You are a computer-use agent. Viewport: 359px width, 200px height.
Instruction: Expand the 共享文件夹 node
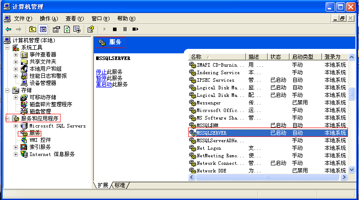(x=16, y=62)
